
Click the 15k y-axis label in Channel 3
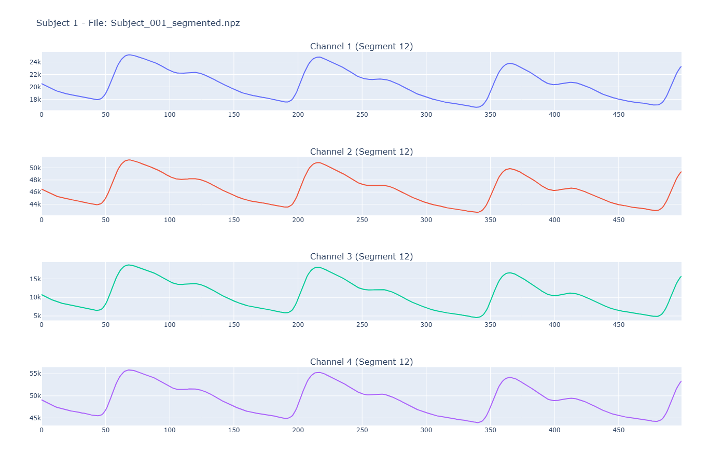[x=35, y=279]
